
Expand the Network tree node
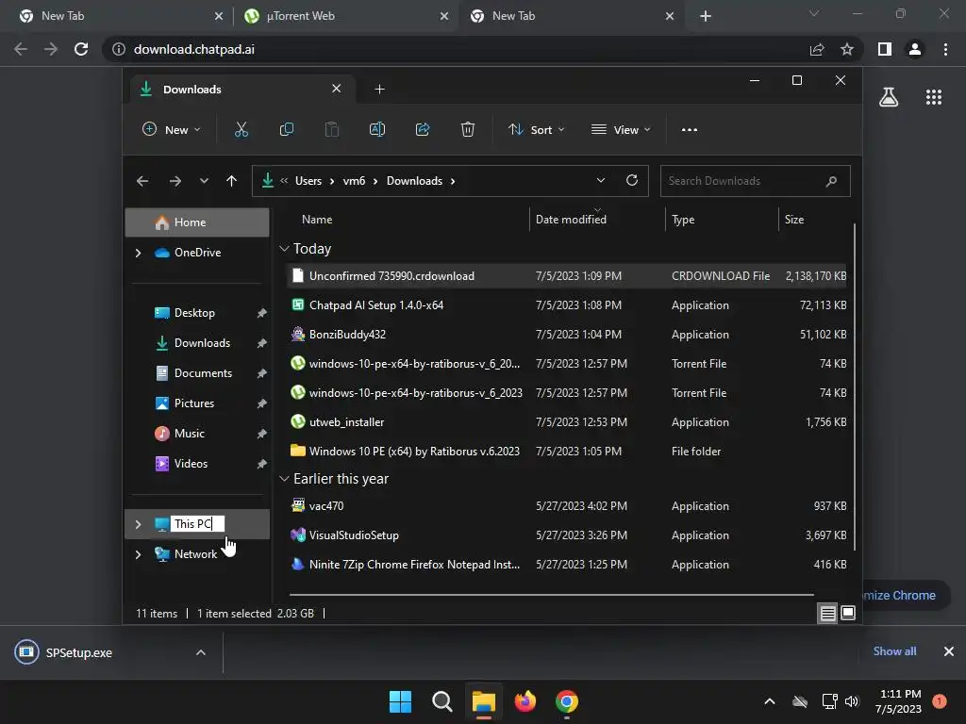[x=138, y=554]
